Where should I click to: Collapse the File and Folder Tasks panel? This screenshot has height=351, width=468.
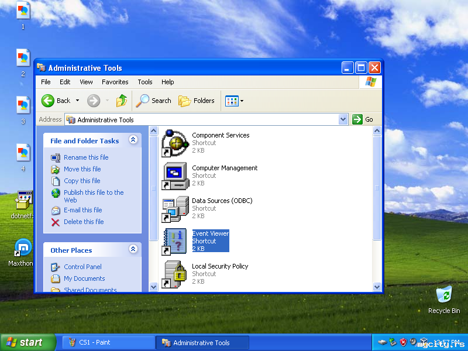(x=133, y=140)
